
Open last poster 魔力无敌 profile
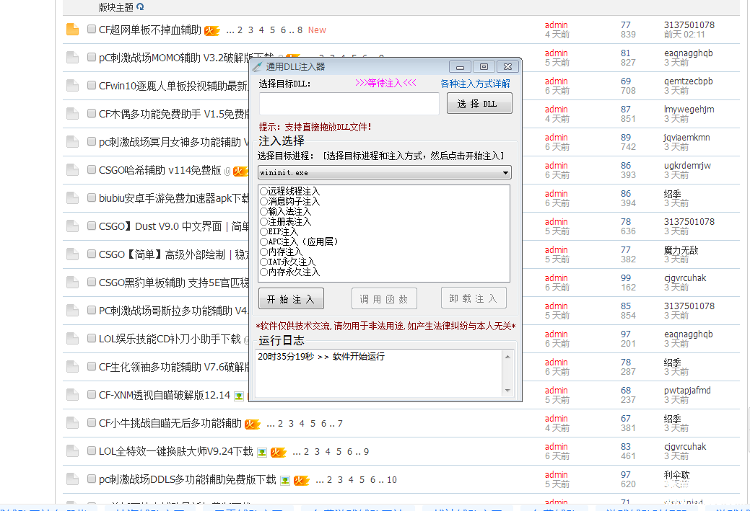pos(681,250)
